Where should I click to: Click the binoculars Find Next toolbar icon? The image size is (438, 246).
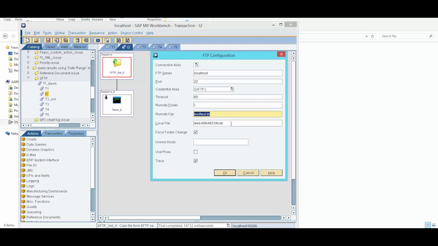[127, 40]
